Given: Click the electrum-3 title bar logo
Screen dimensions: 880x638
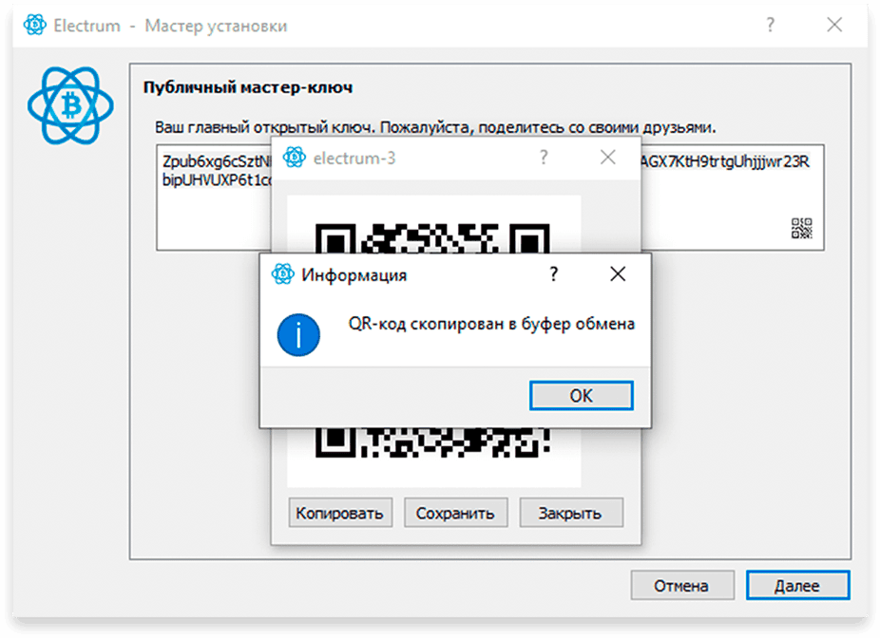Looking at the screenshot, I should [x=294, y=158].
